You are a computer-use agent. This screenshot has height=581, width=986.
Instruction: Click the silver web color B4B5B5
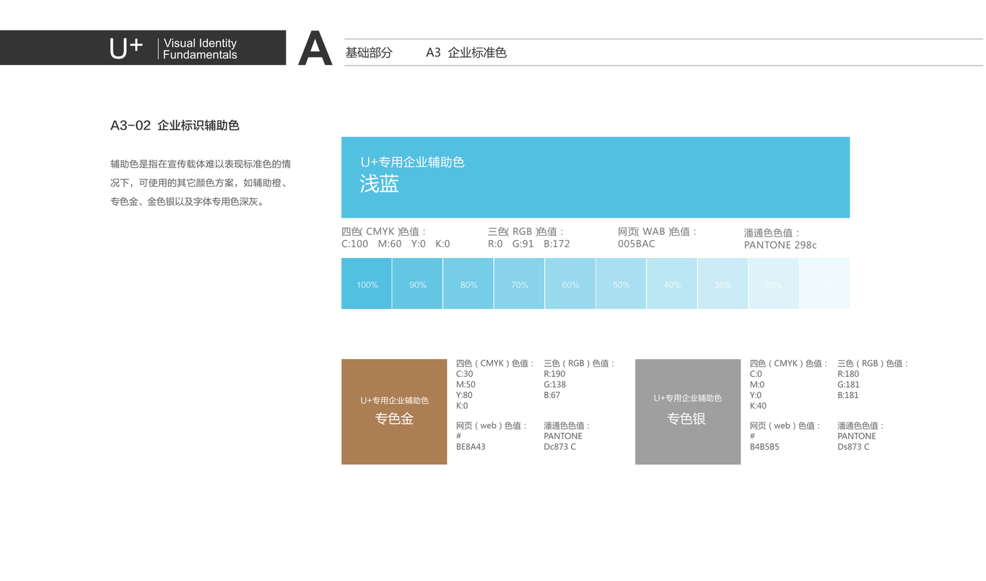(764, 447)
